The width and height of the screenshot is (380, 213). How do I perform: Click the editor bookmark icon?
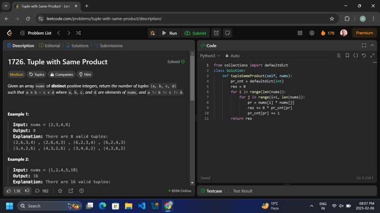347,55
